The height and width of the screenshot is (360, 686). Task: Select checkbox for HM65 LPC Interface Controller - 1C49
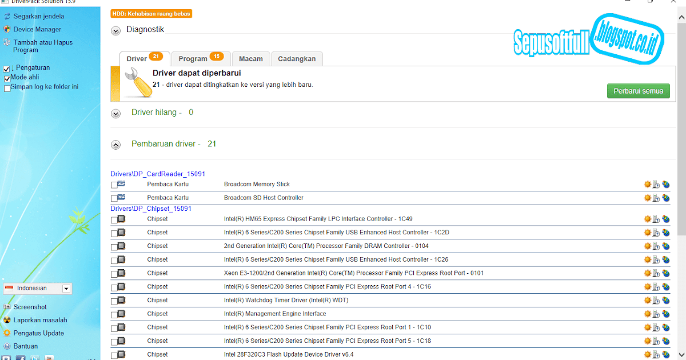click(114, 220)
